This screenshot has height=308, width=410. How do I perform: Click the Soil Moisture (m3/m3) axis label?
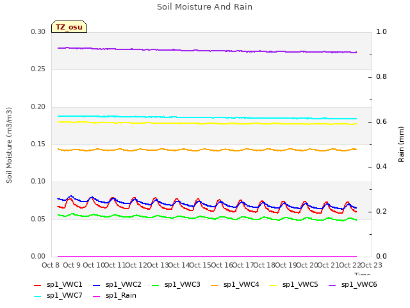[x=9, y=145]
